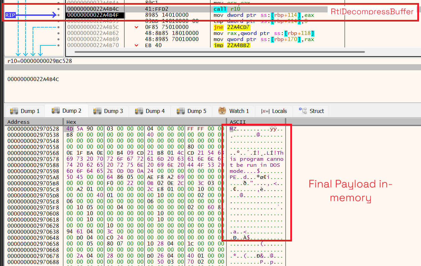This screenshot has height=266, width=421.
Task: Select the 'jne 22A4CD7' instruction
Action: pos(232,27)
